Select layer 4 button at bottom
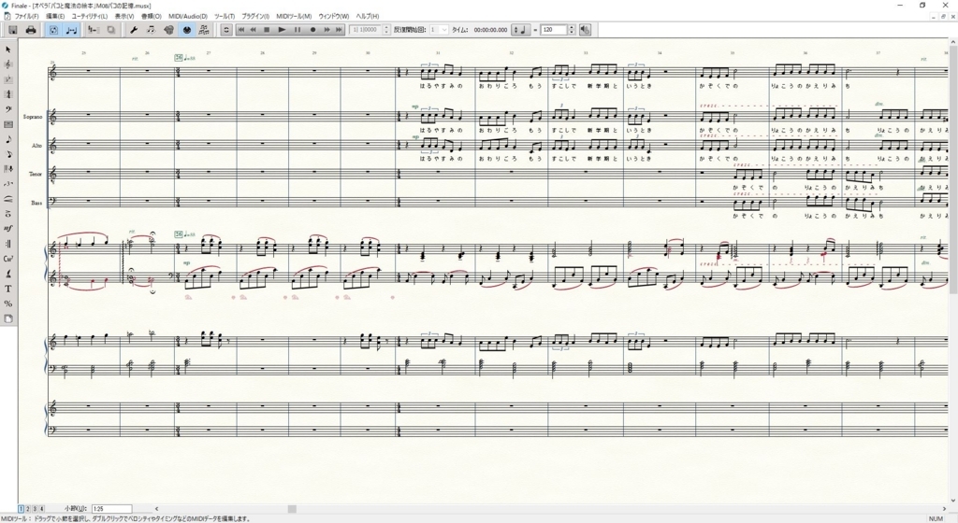The height and width of the screenshot is (523, 958). (x=41, y=508)
